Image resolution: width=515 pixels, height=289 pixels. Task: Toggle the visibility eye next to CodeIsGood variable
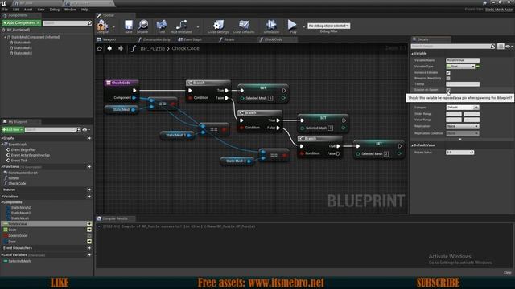pyautogui.click(x=89, y=235)
